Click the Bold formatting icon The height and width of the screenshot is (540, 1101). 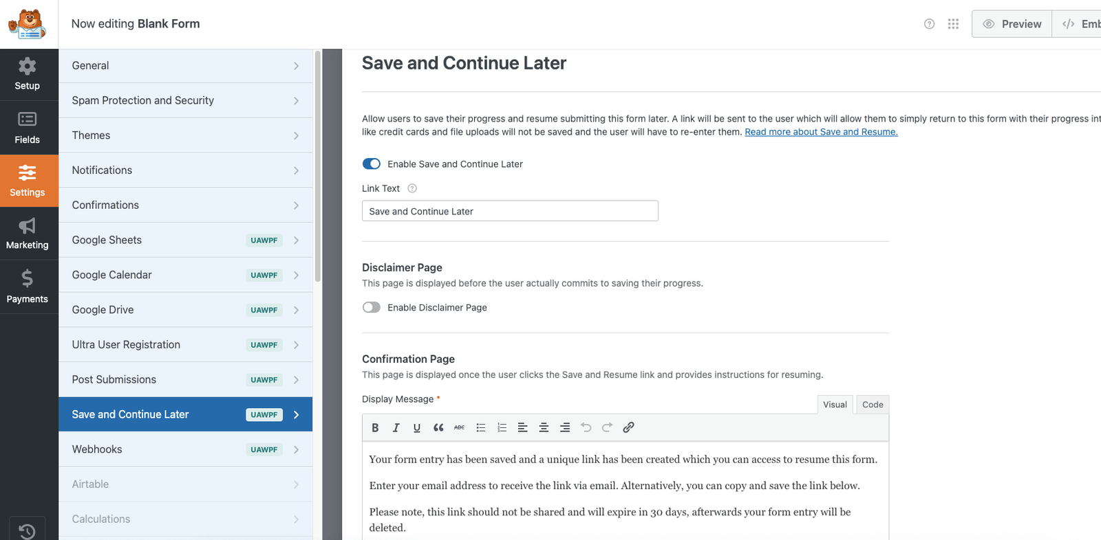(375, 427)
